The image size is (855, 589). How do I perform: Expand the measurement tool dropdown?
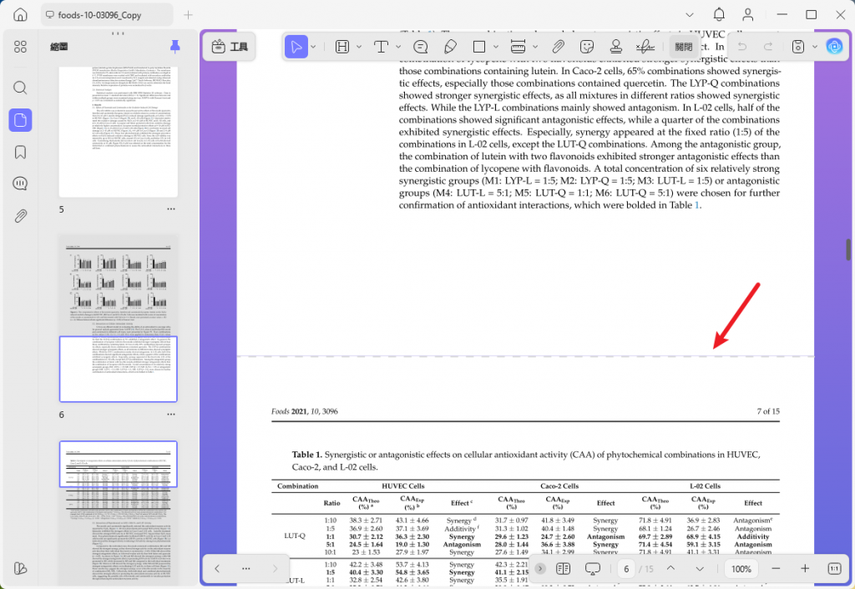tap(535, 47)
